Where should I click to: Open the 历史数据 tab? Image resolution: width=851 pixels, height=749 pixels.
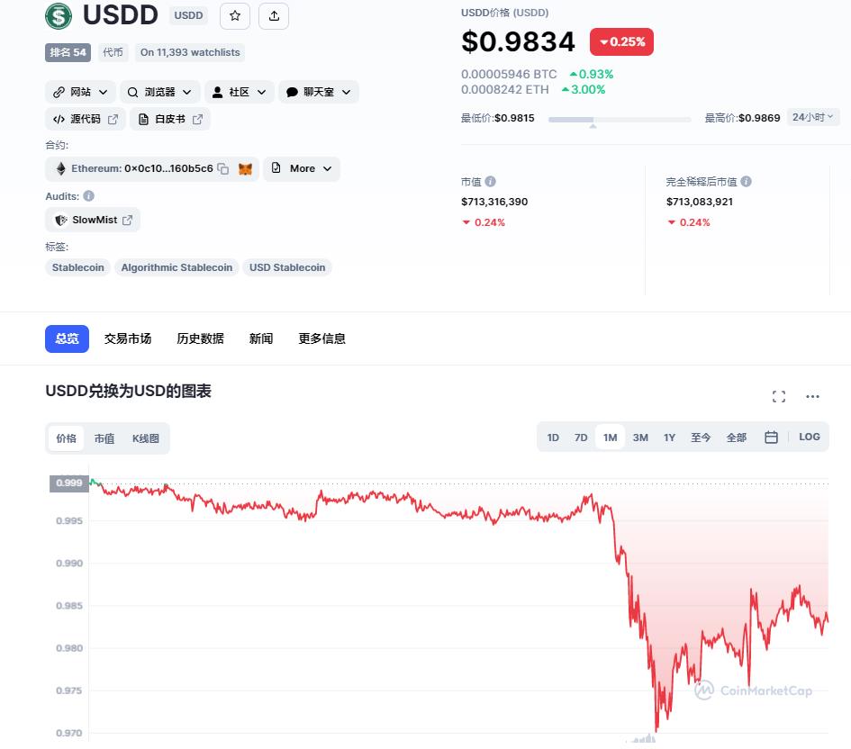tap(200, 339)
